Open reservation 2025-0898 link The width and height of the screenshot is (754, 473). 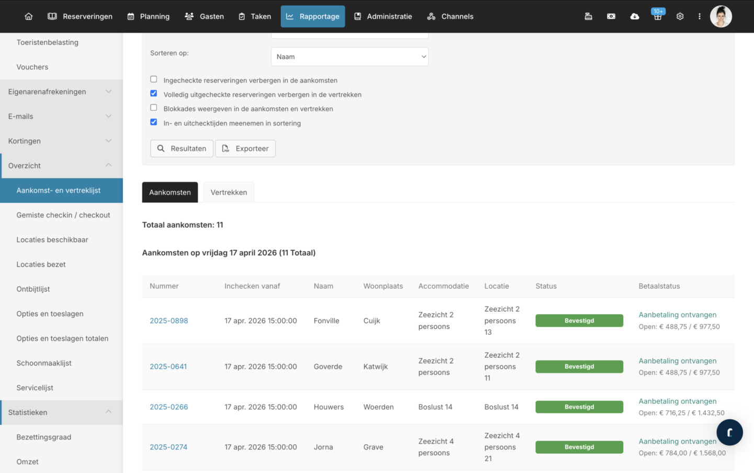168,321
